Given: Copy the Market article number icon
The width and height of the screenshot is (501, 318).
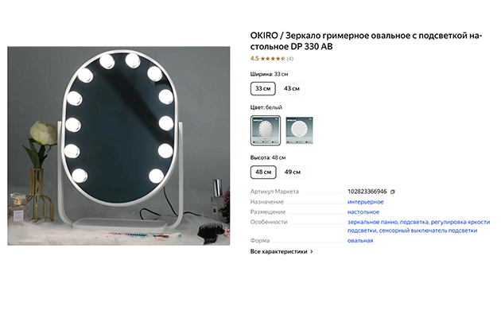Looking at the screenshot, I should click(x=393, y=192).
